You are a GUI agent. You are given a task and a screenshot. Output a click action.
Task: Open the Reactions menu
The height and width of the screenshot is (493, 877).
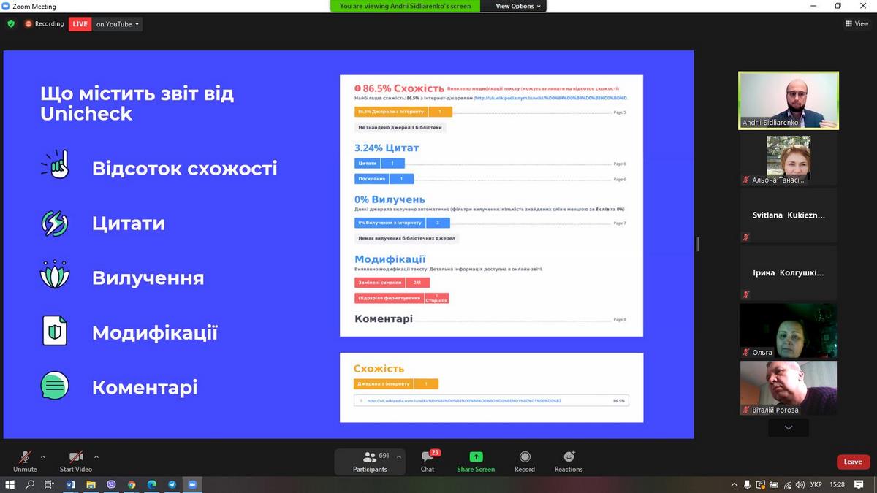(568, 462)
